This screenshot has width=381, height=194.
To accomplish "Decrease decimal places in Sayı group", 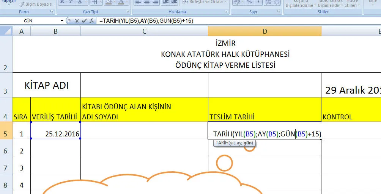I will click(277, 2).
